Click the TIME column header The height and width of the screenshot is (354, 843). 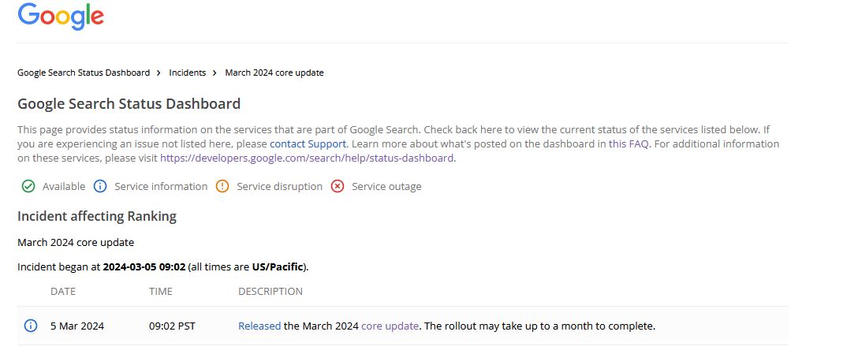(160, 292)
